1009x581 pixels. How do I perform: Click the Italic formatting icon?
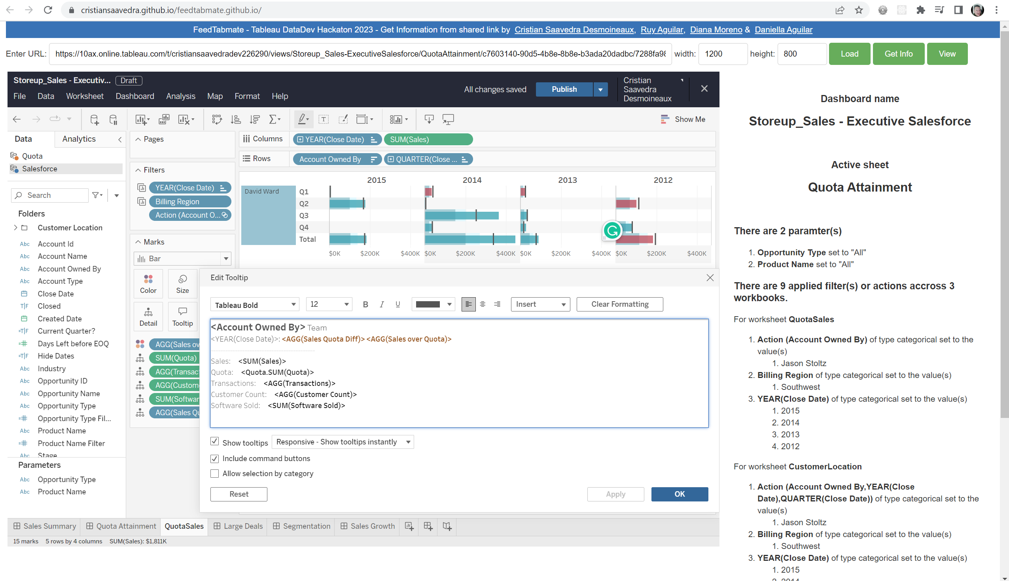(x=382, y=304)
